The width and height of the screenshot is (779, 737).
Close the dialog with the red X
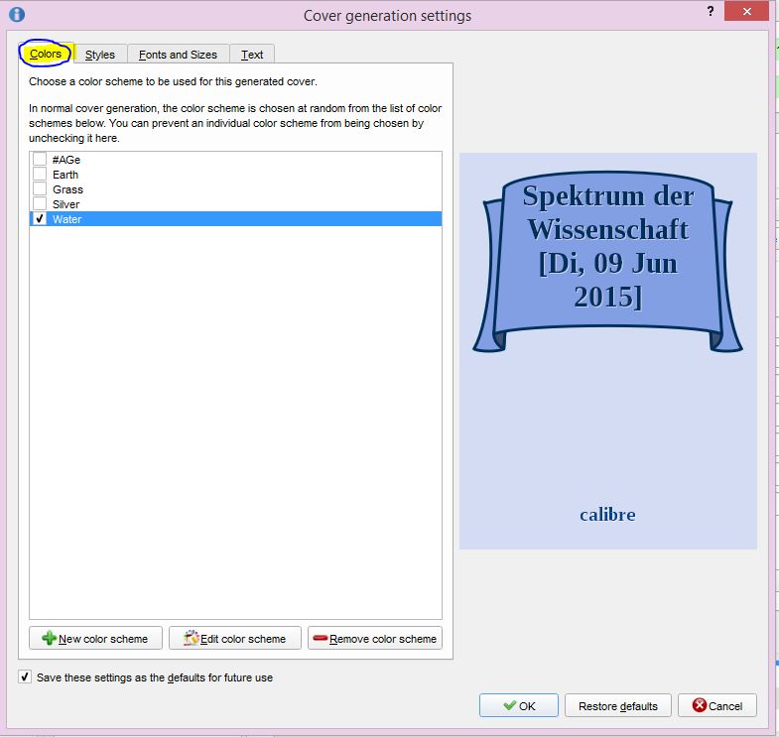pos(746,11)
